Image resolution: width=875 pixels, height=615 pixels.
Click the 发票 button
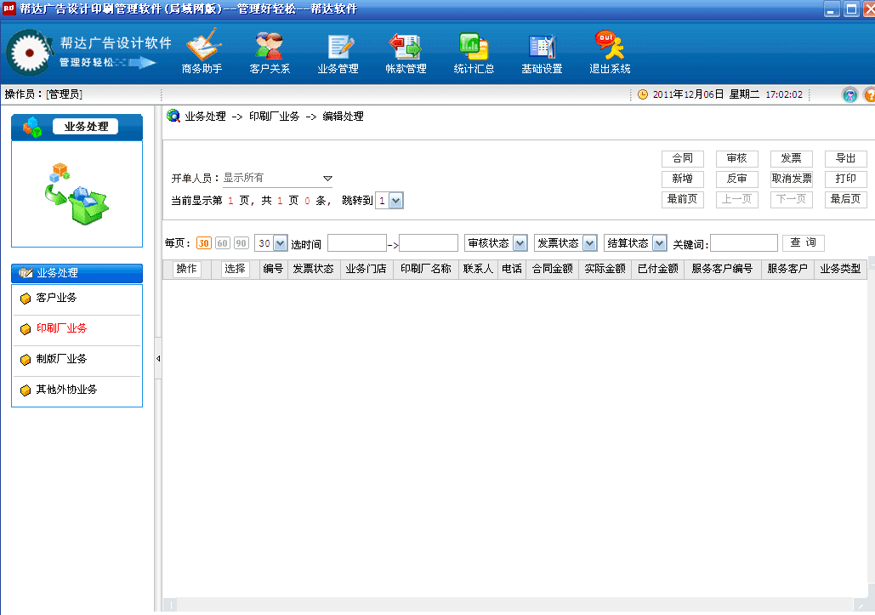pos(792,158)
